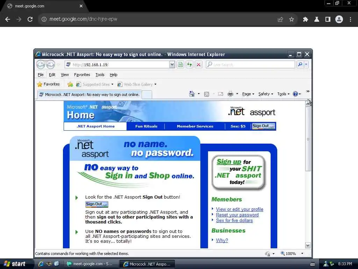Click the IE Home icon

pyautogui.click(x=192, y=94)
